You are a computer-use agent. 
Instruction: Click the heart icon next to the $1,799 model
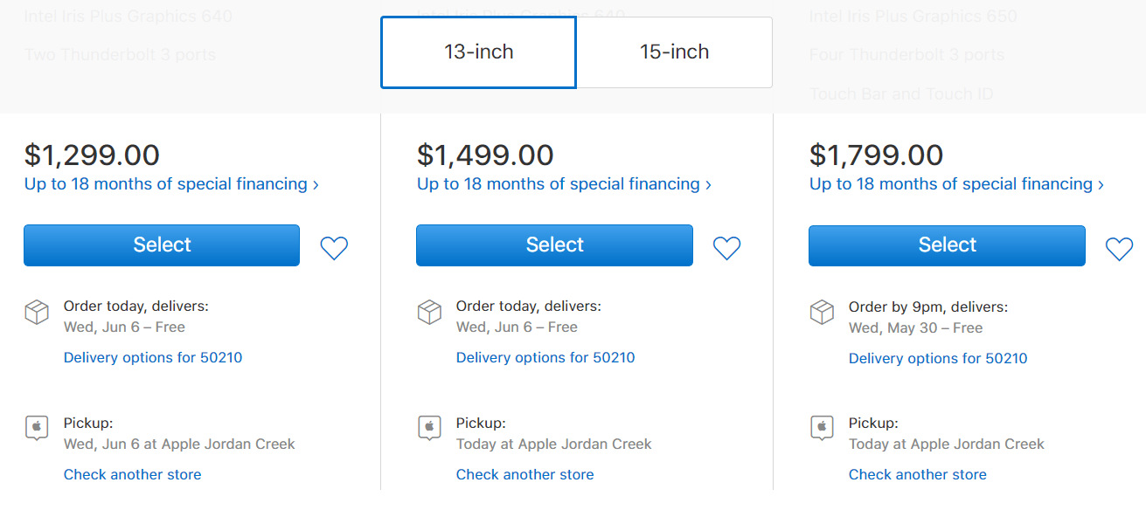point(1119,248)
